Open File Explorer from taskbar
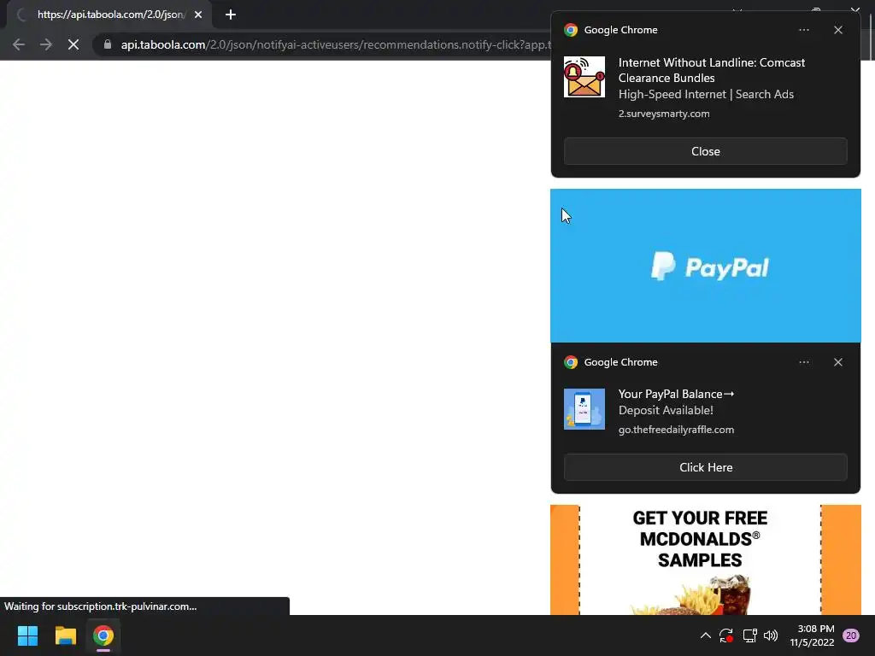Image resolution: width=875 pixels, height=656 pixels. (65, 635)
